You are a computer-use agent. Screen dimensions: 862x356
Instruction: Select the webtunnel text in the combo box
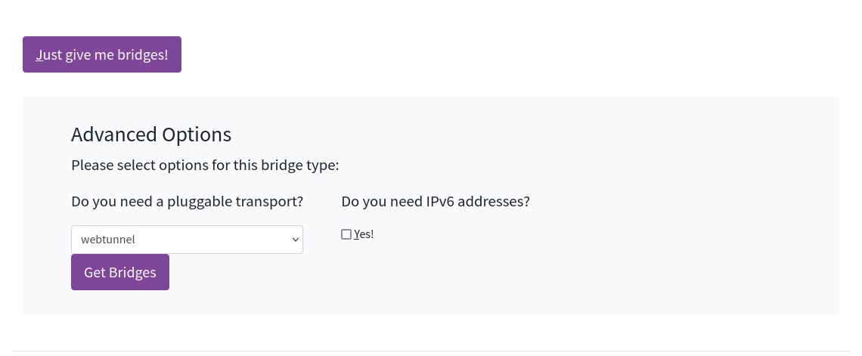tap(108, 240)
